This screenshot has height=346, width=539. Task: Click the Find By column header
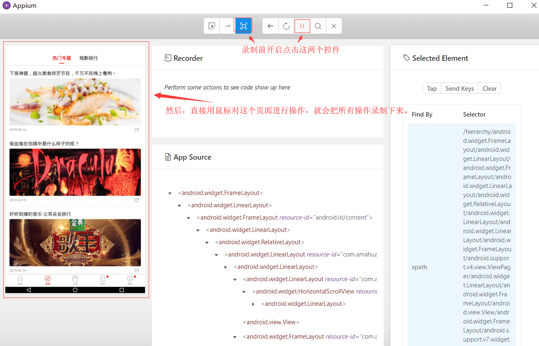(x=422, y=115)
